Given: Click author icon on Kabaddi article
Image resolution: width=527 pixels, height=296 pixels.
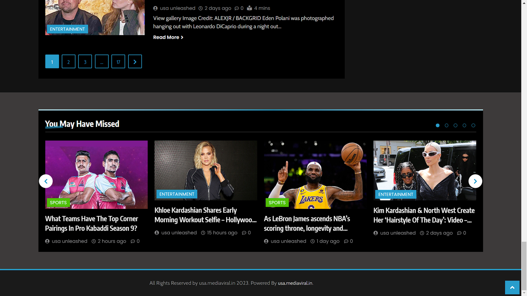Looking at the screenshot, I should (x=47, y=241).
